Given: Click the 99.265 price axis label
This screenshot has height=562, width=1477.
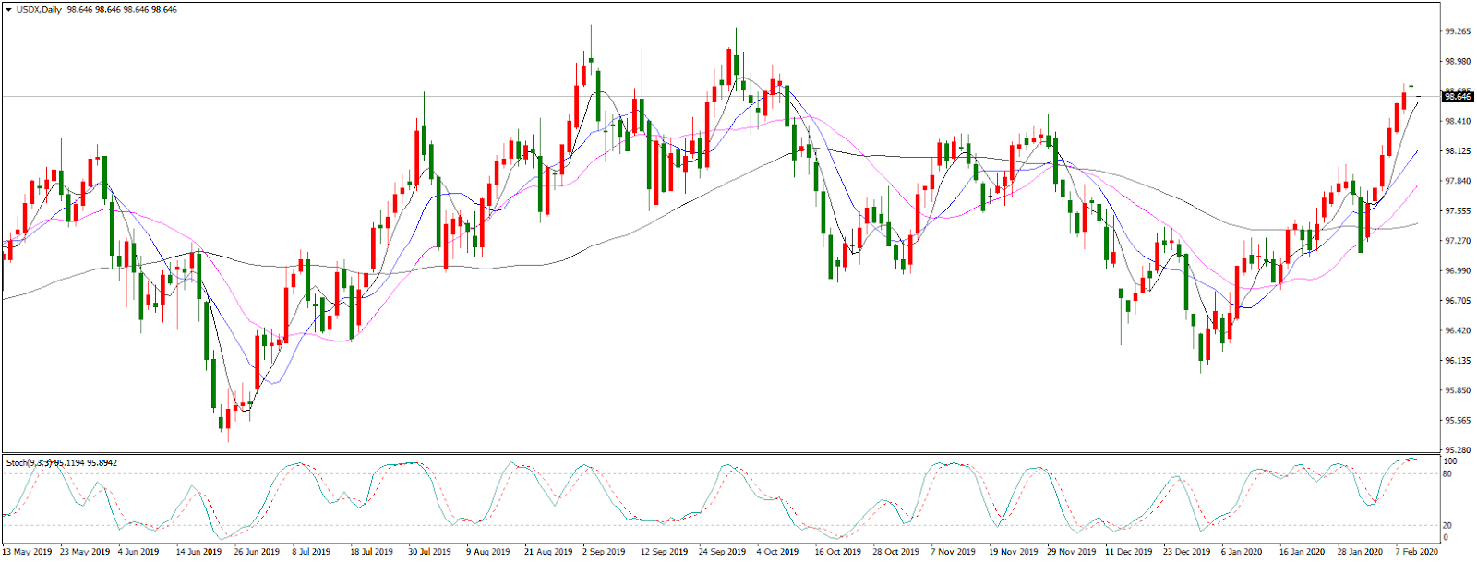Looking at the screenshot, I should (1458, 31).
